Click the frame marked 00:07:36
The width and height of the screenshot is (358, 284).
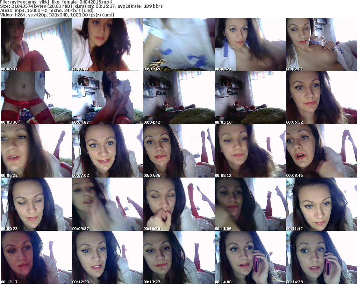click(x=179, y=151)
